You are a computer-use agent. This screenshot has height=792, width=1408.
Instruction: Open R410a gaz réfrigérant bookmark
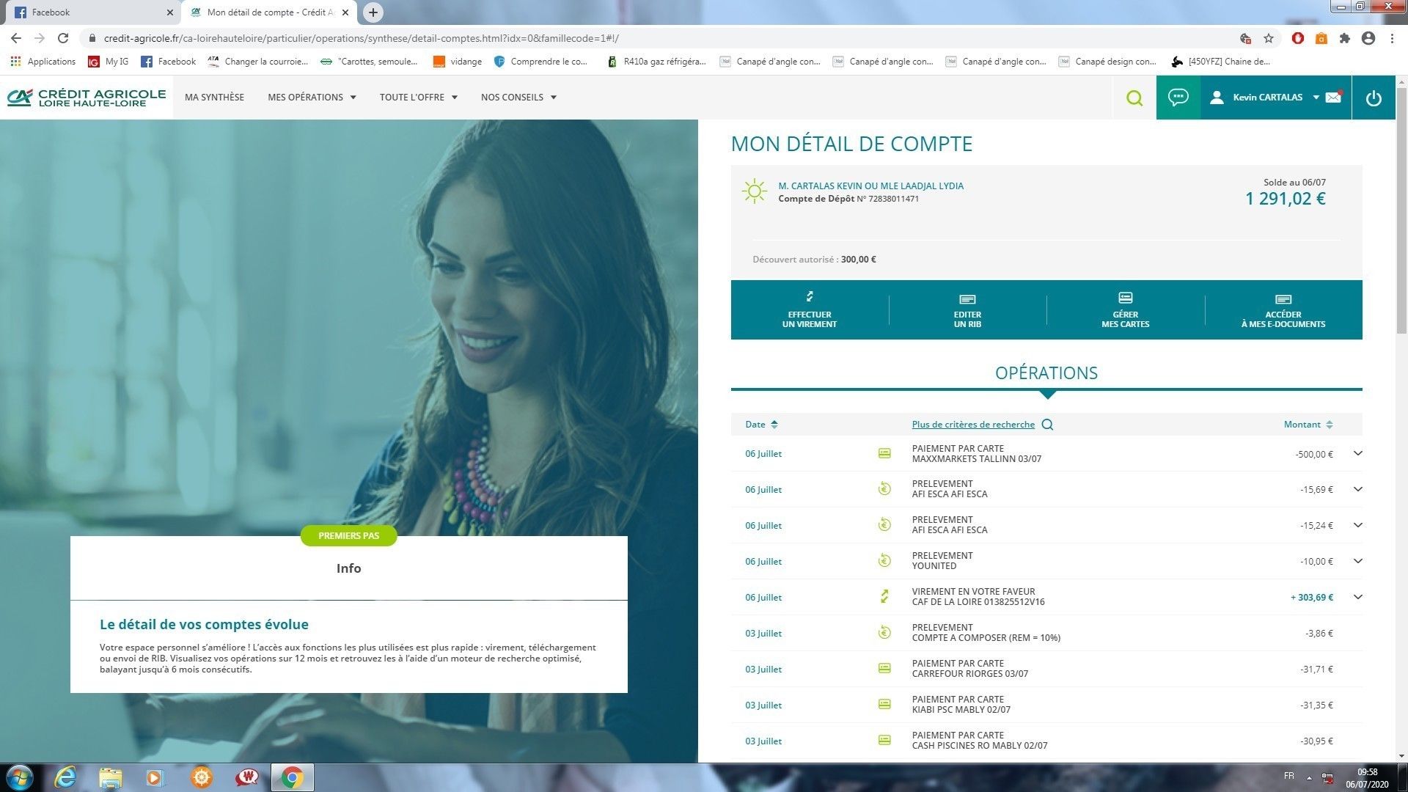click(657, 62)
